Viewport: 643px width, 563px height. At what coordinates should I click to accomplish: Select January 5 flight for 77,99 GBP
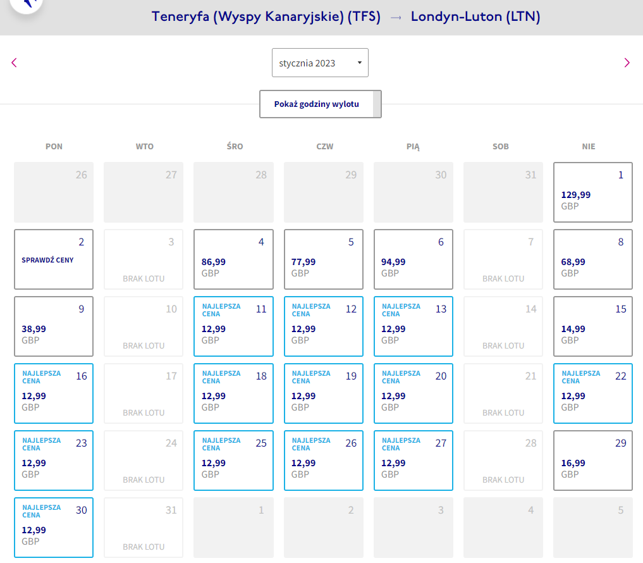tap(324, 259)
